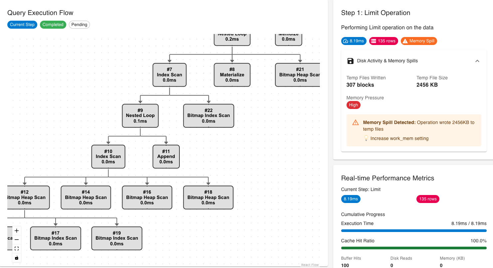Click the warning triangle in the Memory Spill badge
493x268 pixels.
pyautogui.click(x=405, y=41)
